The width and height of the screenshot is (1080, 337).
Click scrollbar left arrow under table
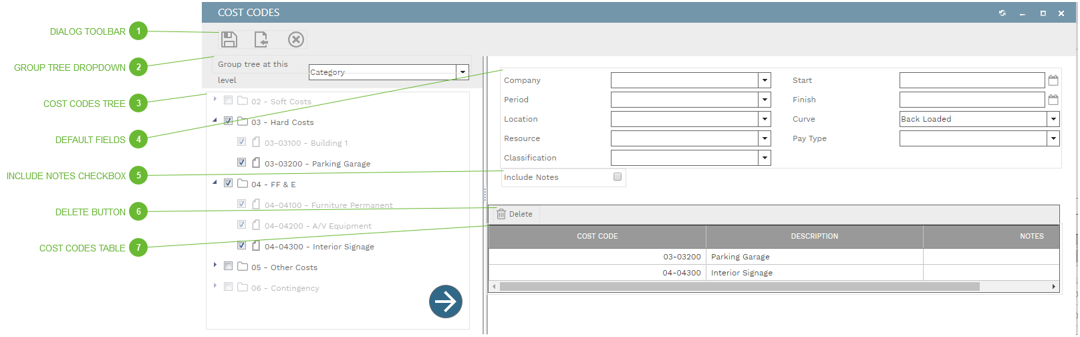point(495,286)
